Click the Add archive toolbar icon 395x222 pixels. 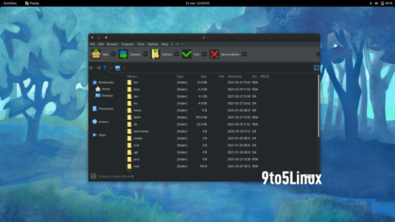96,54
